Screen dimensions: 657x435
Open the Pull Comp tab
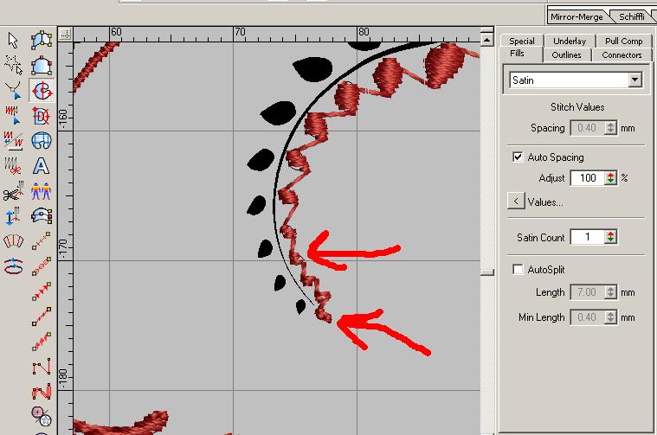tap(623, 41)
